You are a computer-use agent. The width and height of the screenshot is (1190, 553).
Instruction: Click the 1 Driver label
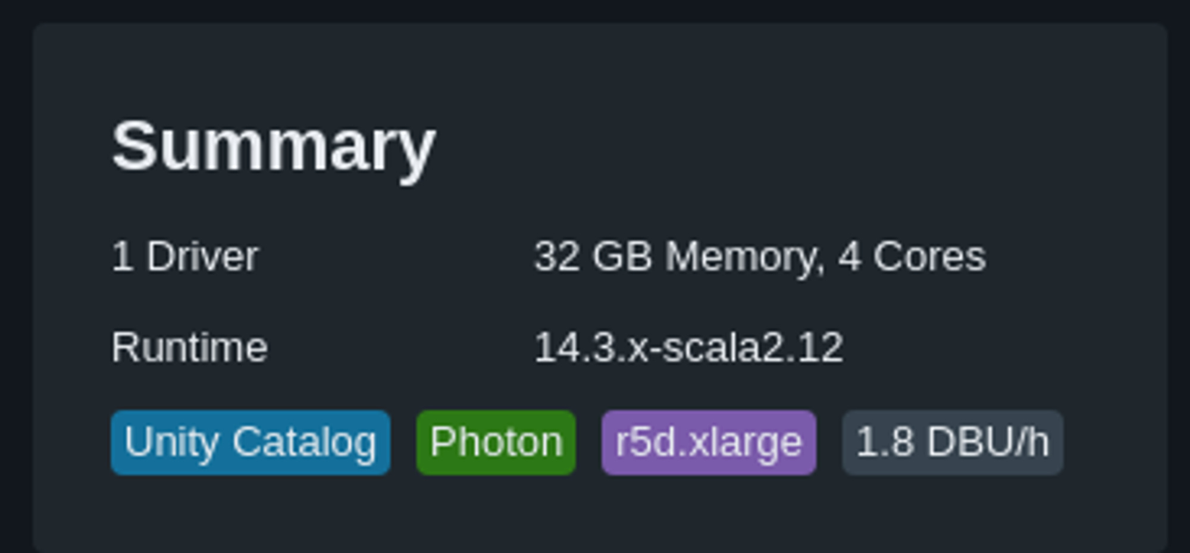tap(186, 256)
